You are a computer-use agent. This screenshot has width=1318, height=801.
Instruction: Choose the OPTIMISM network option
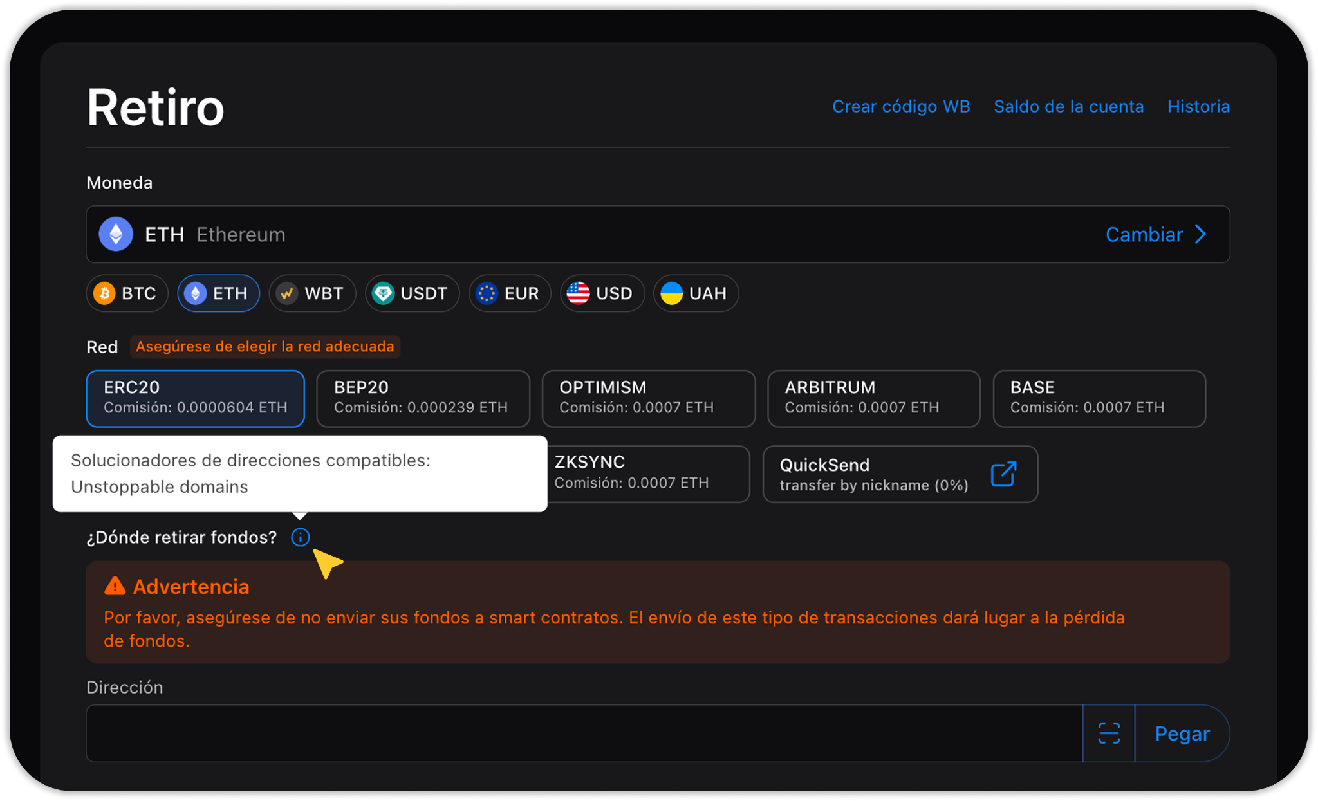click(x=648, y=398)
